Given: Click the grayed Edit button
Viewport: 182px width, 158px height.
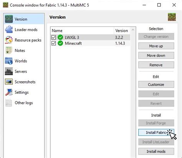Looking at the screenshot, I should click(x=156, y=94).
